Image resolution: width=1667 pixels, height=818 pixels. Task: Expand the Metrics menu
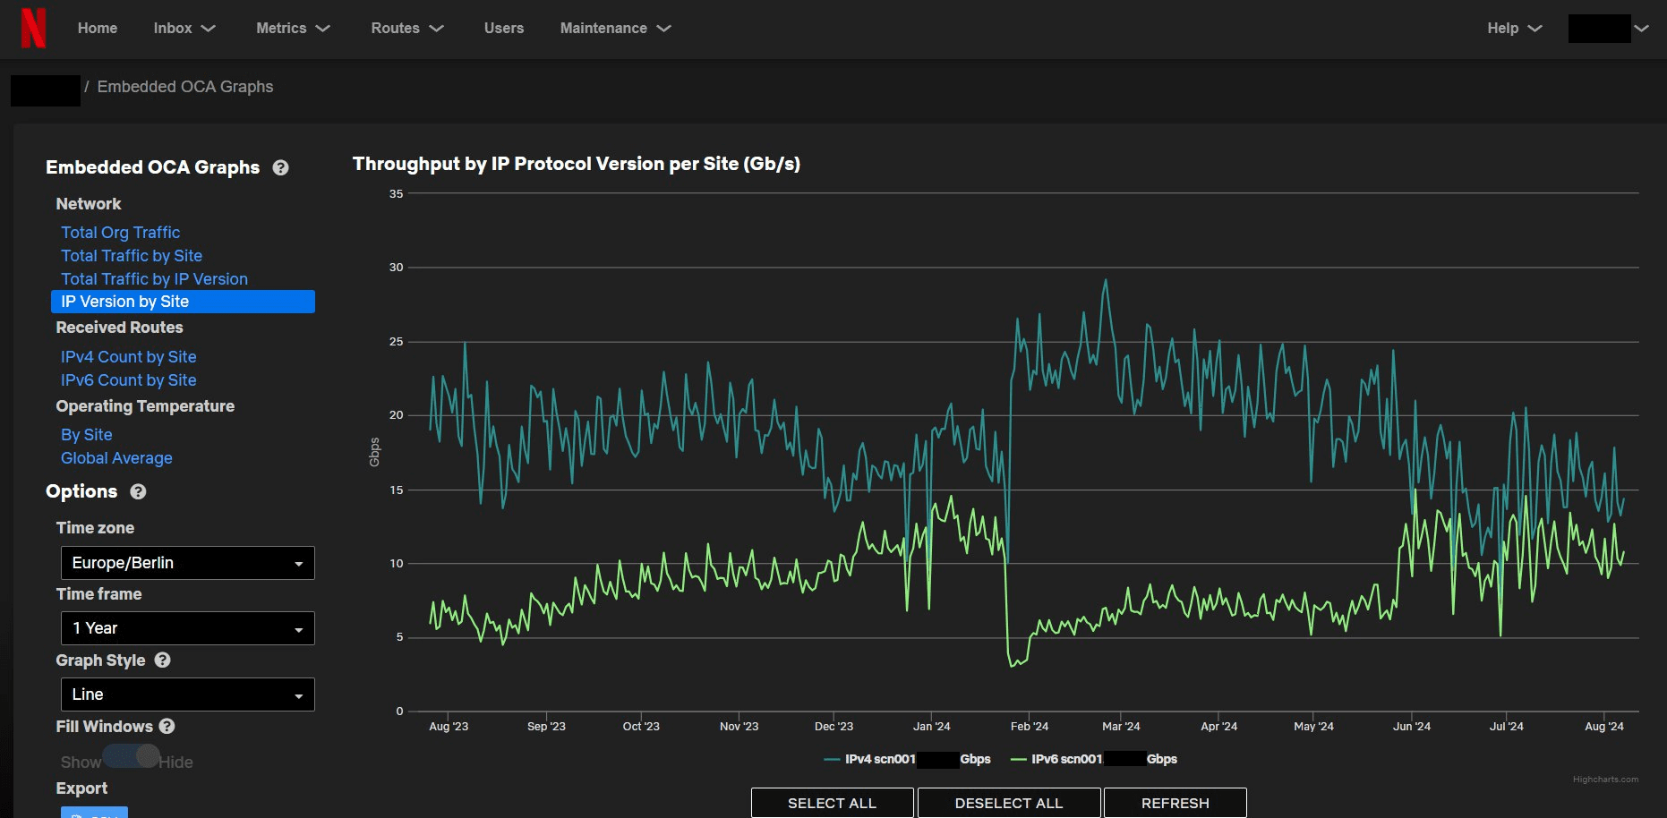point(293,29)
